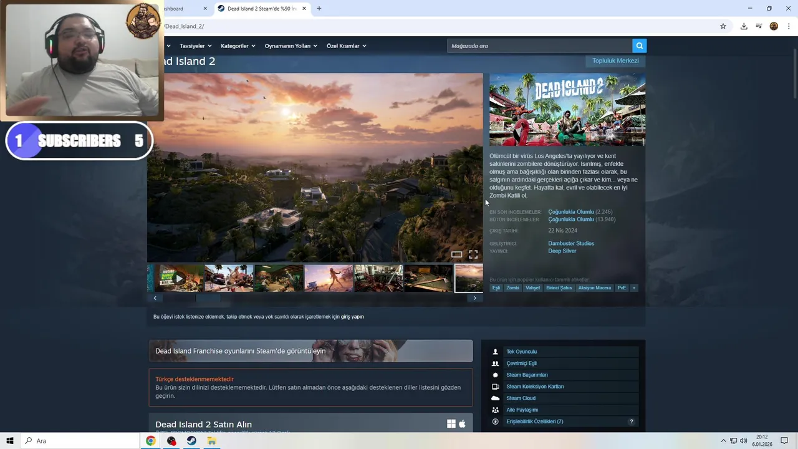Open the Chrome profile avatar
Viewport: 798px width, 449px height.
point(774,26)
